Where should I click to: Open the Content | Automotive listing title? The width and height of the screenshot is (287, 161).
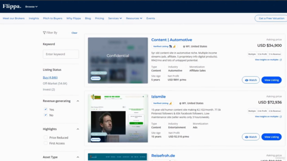click(171, 40)
